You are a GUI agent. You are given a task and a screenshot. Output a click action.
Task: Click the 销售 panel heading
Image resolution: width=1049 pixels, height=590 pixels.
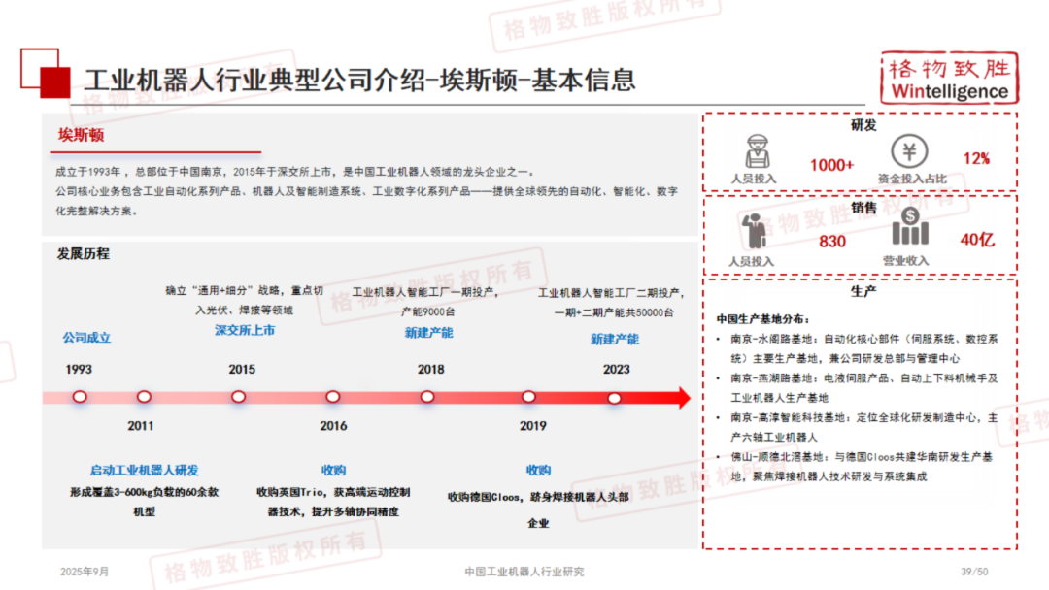[863, 209]
